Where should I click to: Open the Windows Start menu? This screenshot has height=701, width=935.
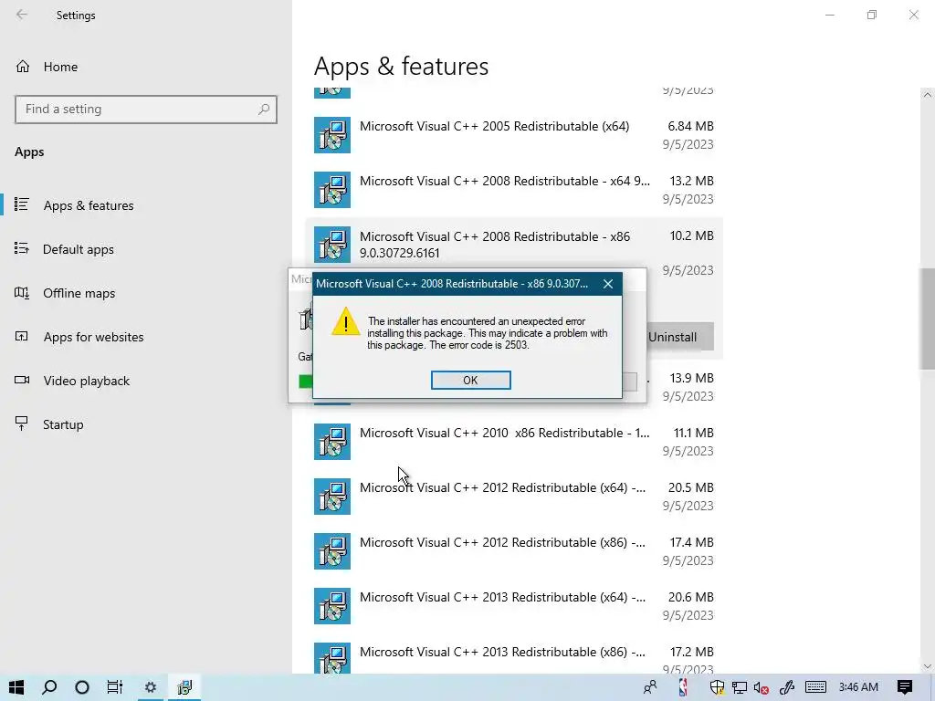click(16, 687)
